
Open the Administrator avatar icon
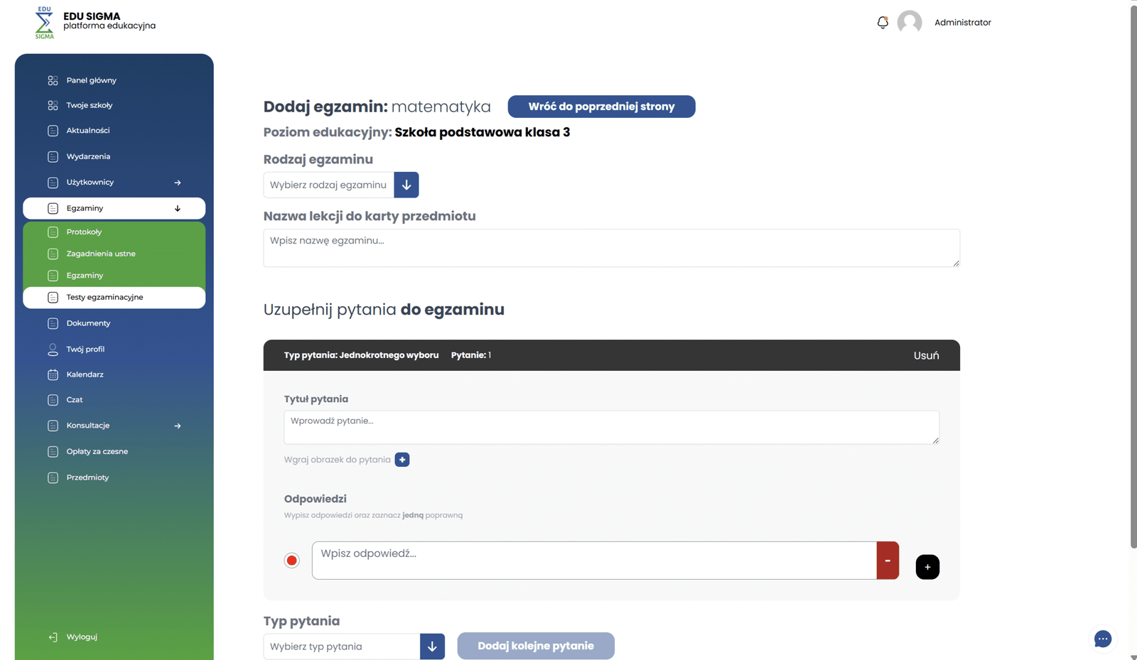(x=909, y=23)
